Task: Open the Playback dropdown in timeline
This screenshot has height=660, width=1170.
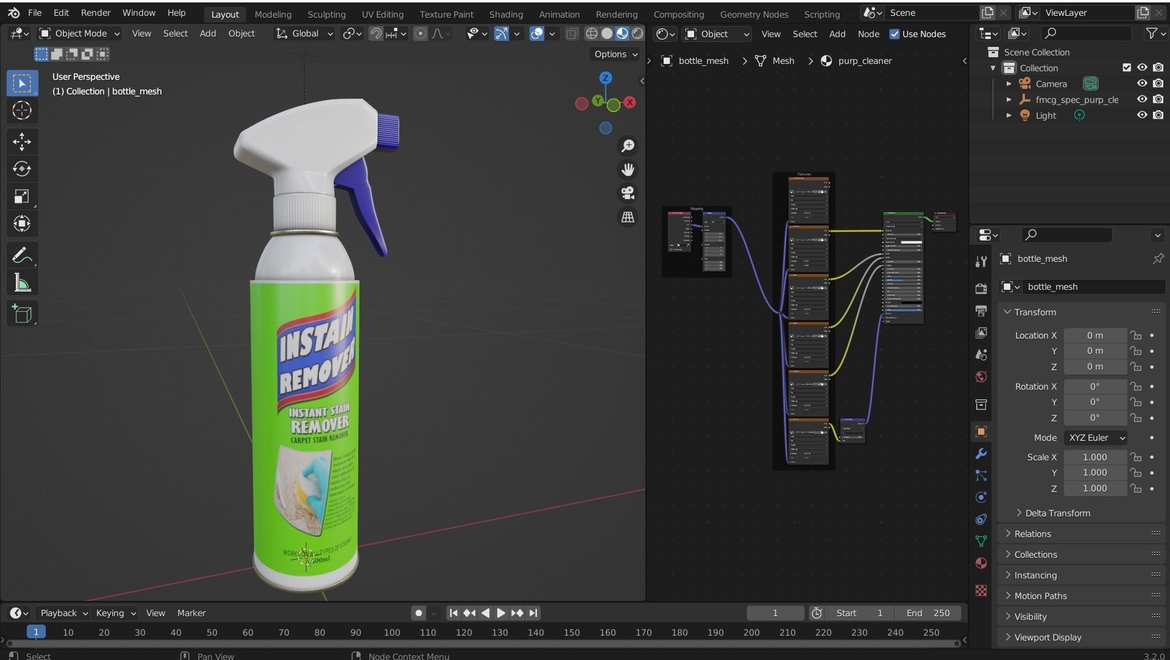Action: 63,613
